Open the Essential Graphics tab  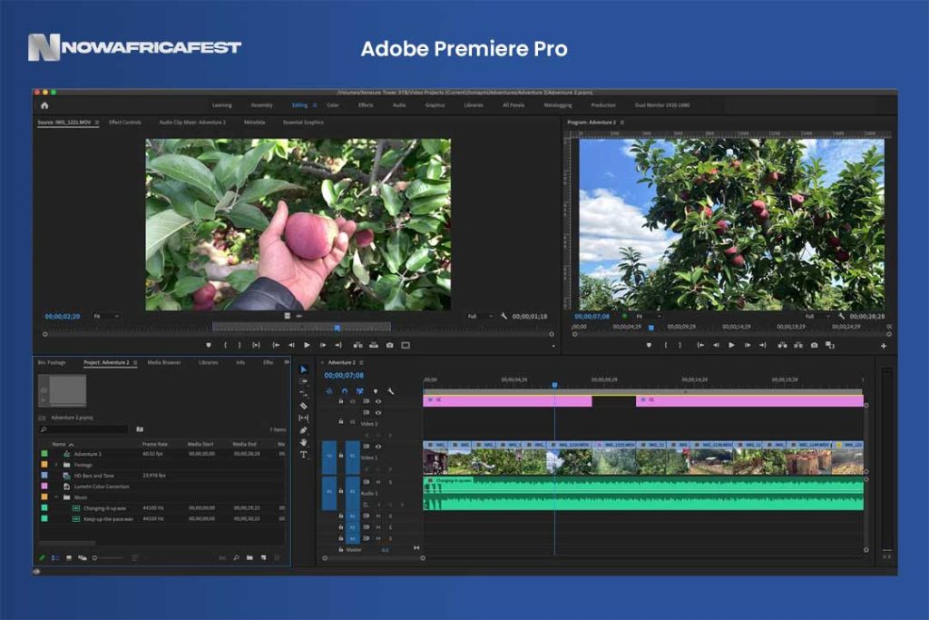[x=303, y=123]
